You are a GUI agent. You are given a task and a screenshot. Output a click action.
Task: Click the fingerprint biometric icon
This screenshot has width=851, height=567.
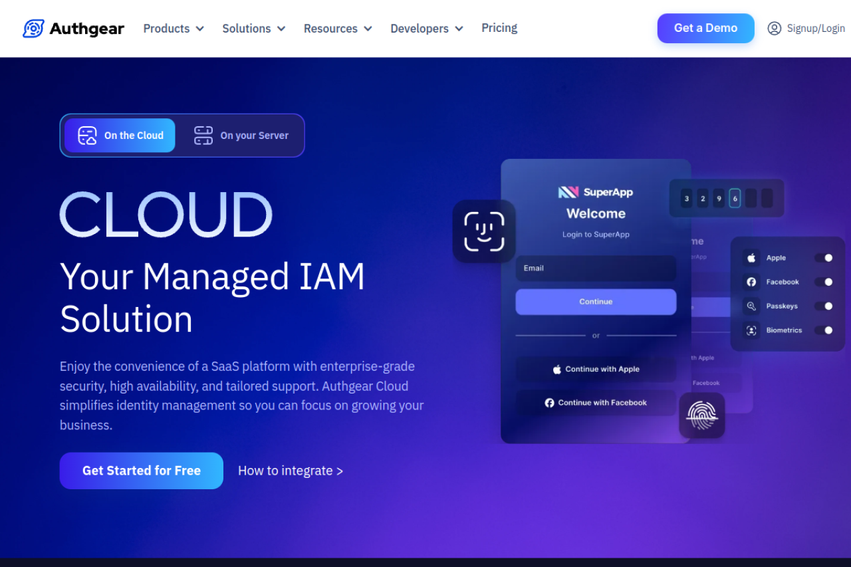702,415
